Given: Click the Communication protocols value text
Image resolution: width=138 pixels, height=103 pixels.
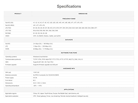Looking at the screenshot, I should (x=58, y=59).
